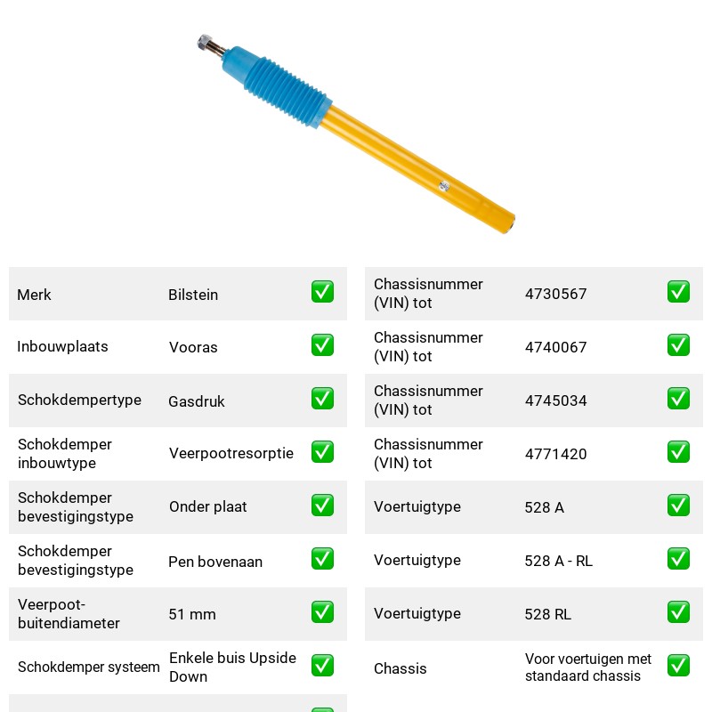The width and height of the screenshot is (712, 712).
Task: Click the green check beside 528 RL
Action: (x=678, y=612)
